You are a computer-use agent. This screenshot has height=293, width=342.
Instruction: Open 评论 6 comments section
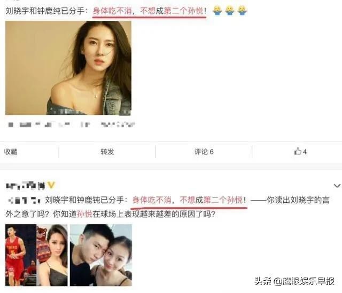point(204,152)
